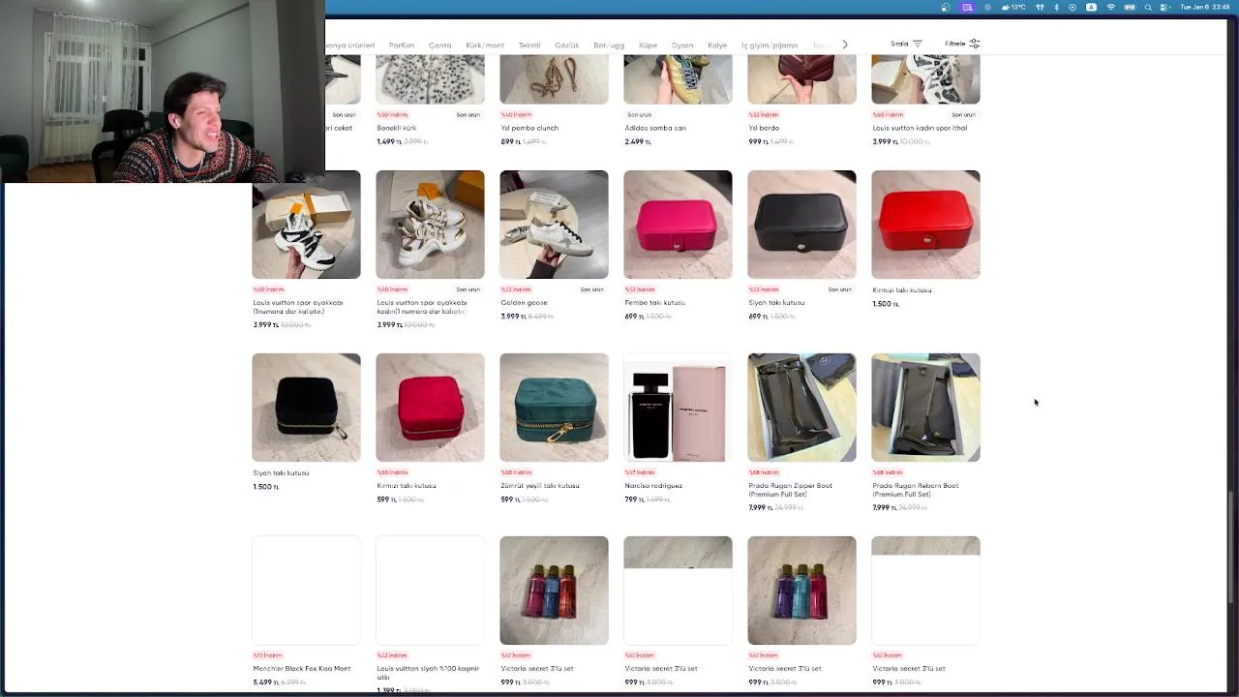Image resolution: width=1239 pixels, height=697 pixels.
Task: Open the Kürk/mont category
Action: [x=485, y=45]
